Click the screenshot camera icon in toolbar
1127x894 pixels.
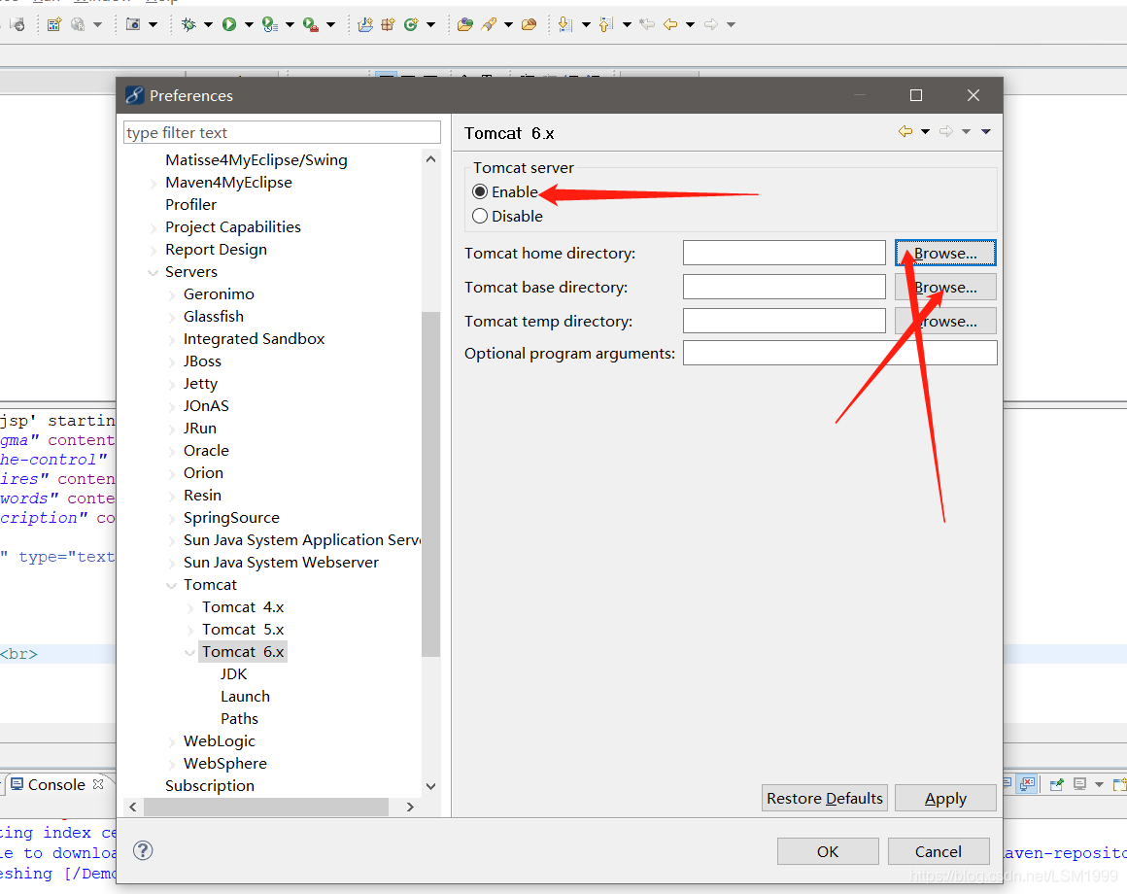point(133,24)
